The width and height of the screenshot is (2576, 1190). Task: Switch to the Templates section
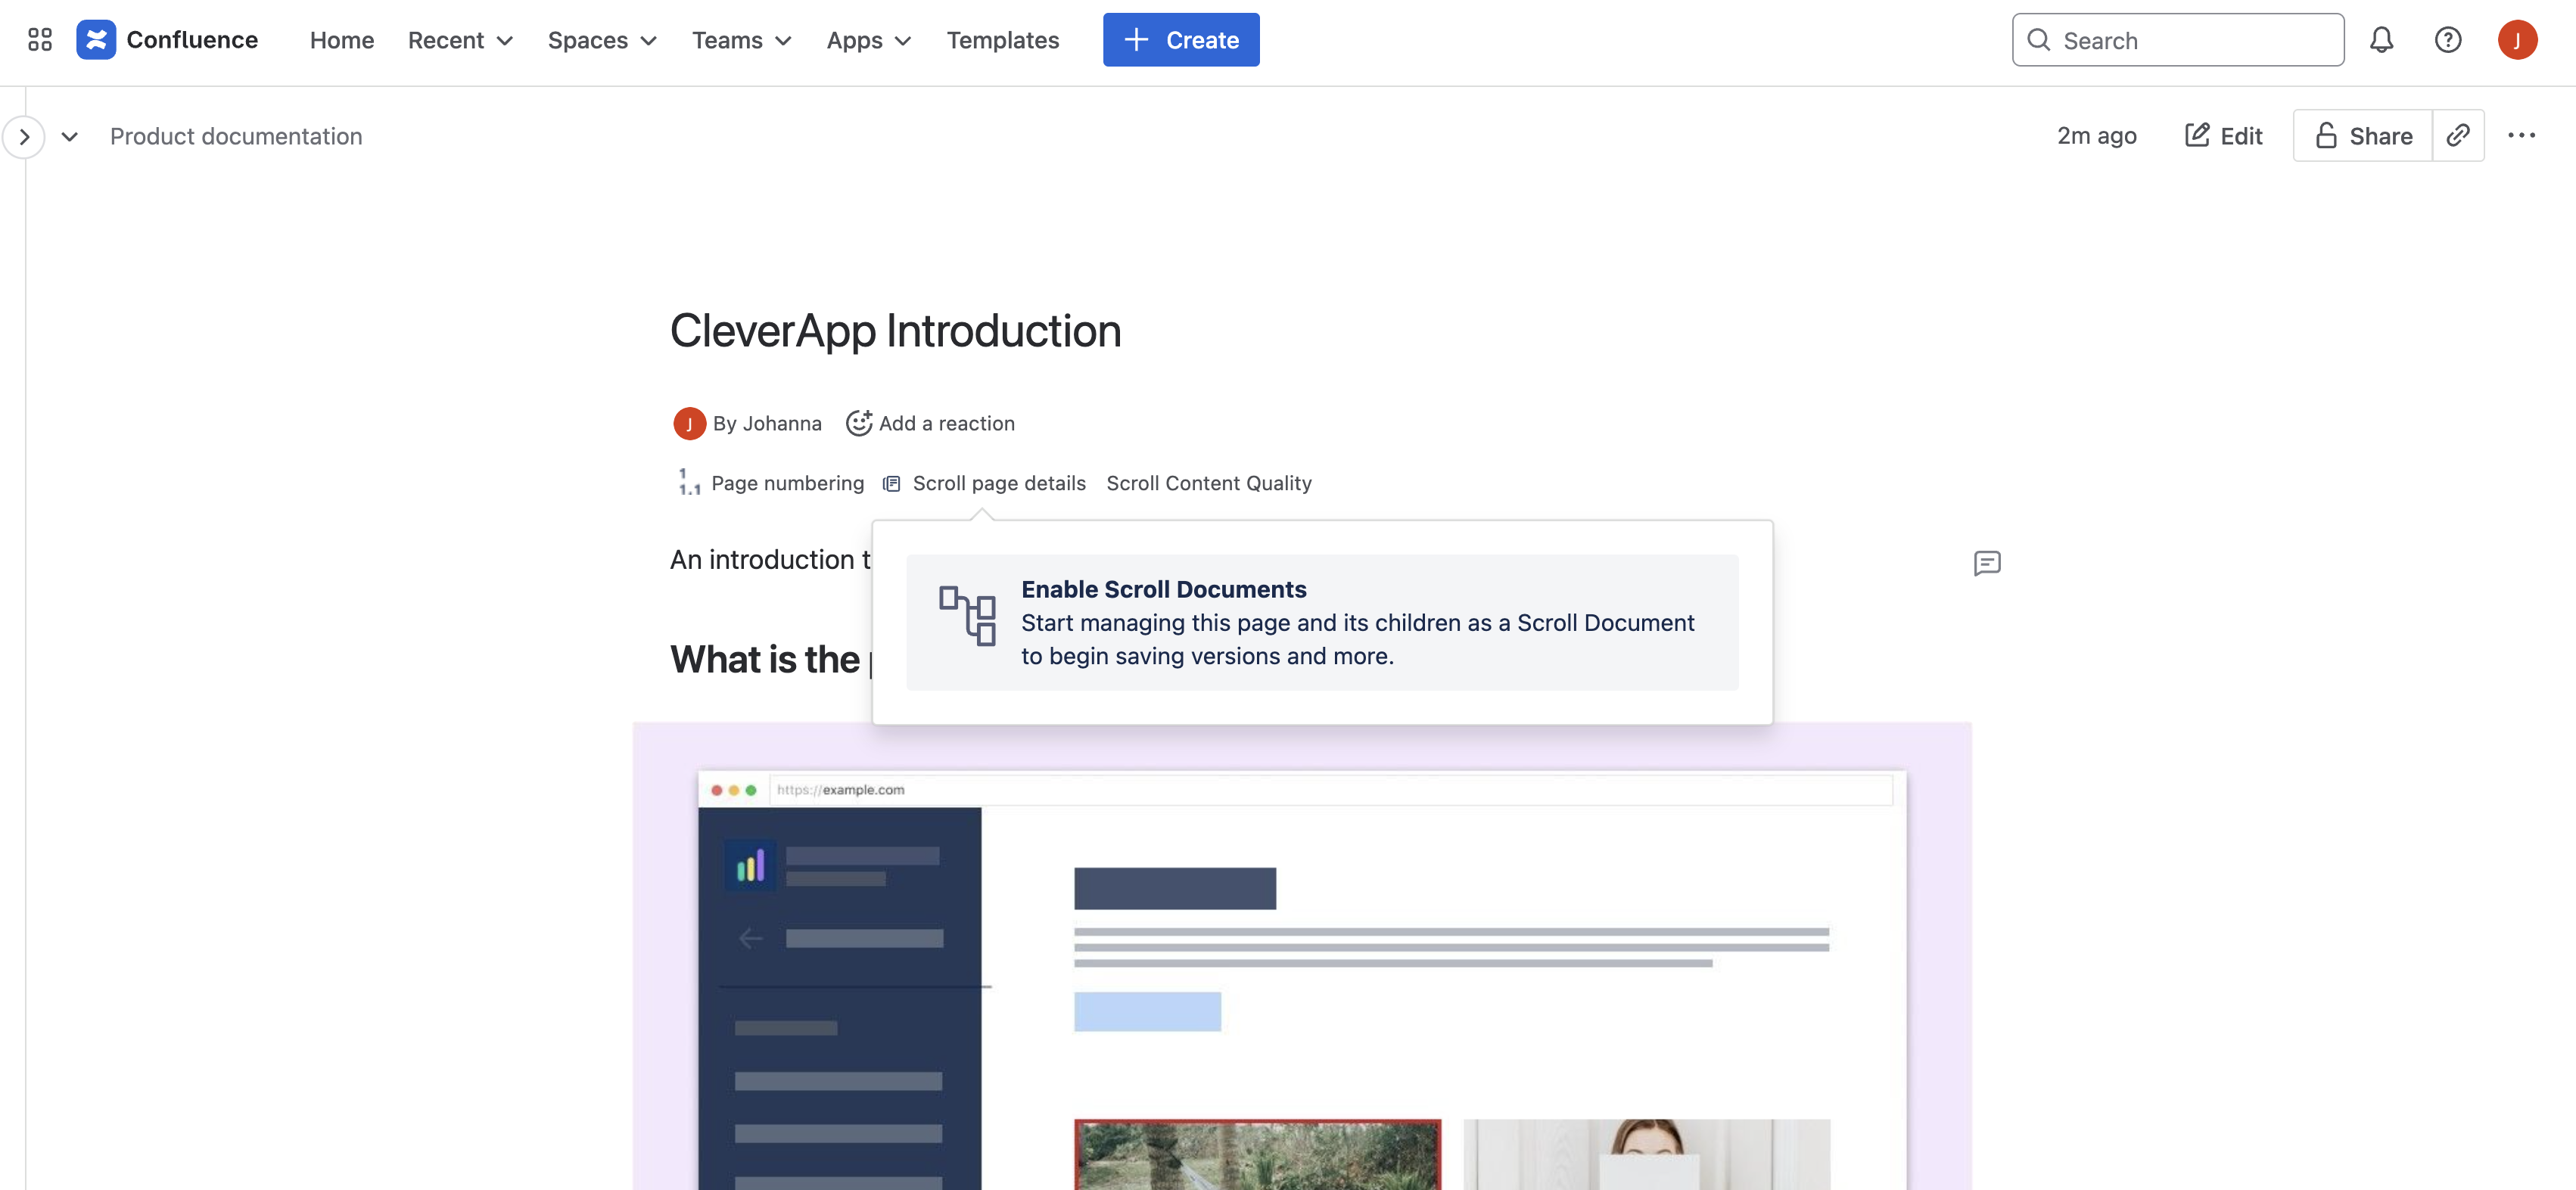(x=1002, y=40)
